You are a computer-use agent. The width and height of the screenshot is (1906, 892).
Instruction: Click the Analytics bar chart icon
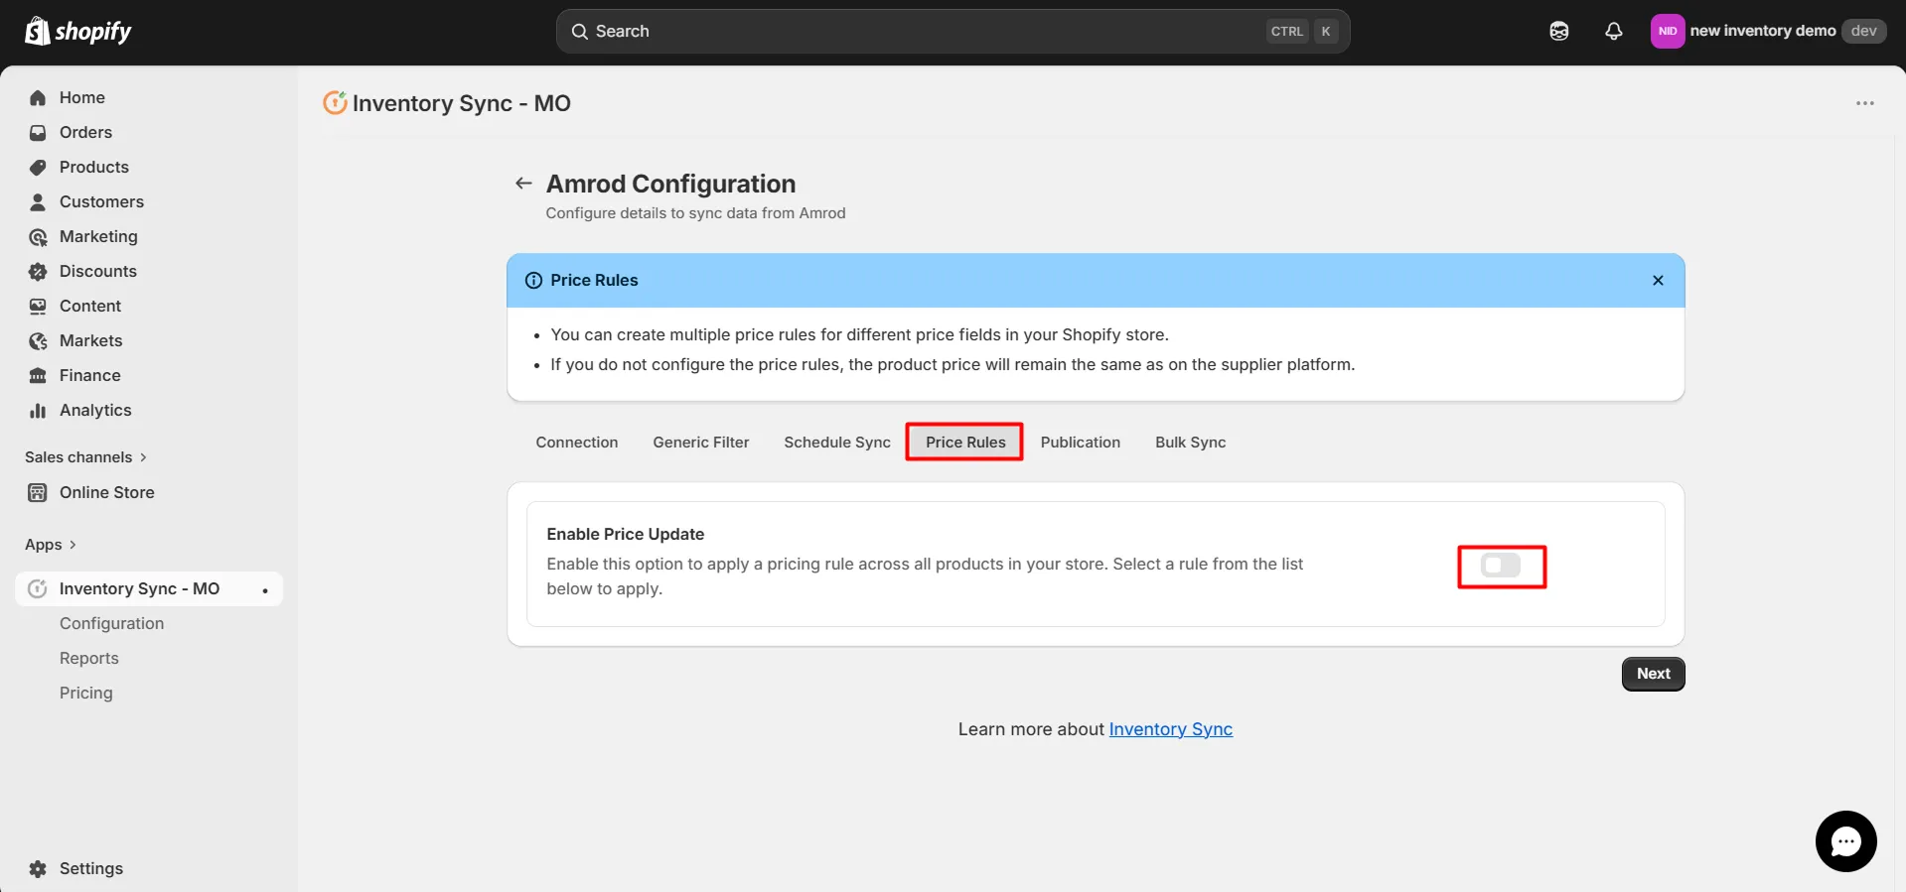tap(38, 410)
